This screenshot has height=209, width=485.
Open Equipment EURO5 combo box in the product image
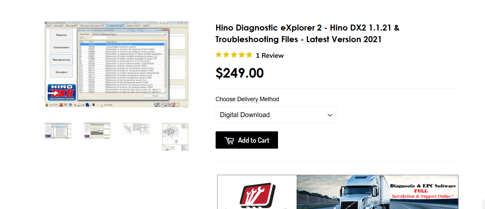(x=129, y=34)
